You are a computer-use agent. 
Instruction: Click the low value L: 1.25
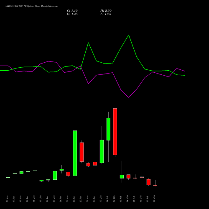(106, 14)
